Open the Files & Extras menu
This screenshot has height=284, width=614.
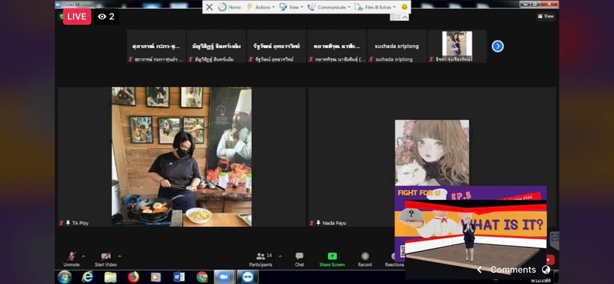pyautogui.click(x=374, y=7)
